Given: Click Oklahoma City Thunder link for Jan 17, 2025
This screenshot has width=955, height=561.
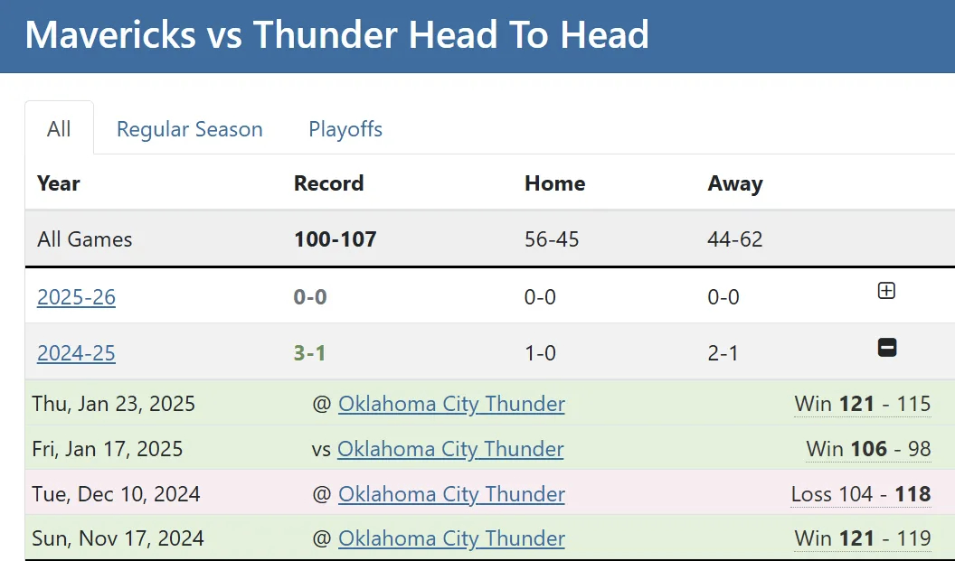Looking at the screenshot, I should [450, 448].
